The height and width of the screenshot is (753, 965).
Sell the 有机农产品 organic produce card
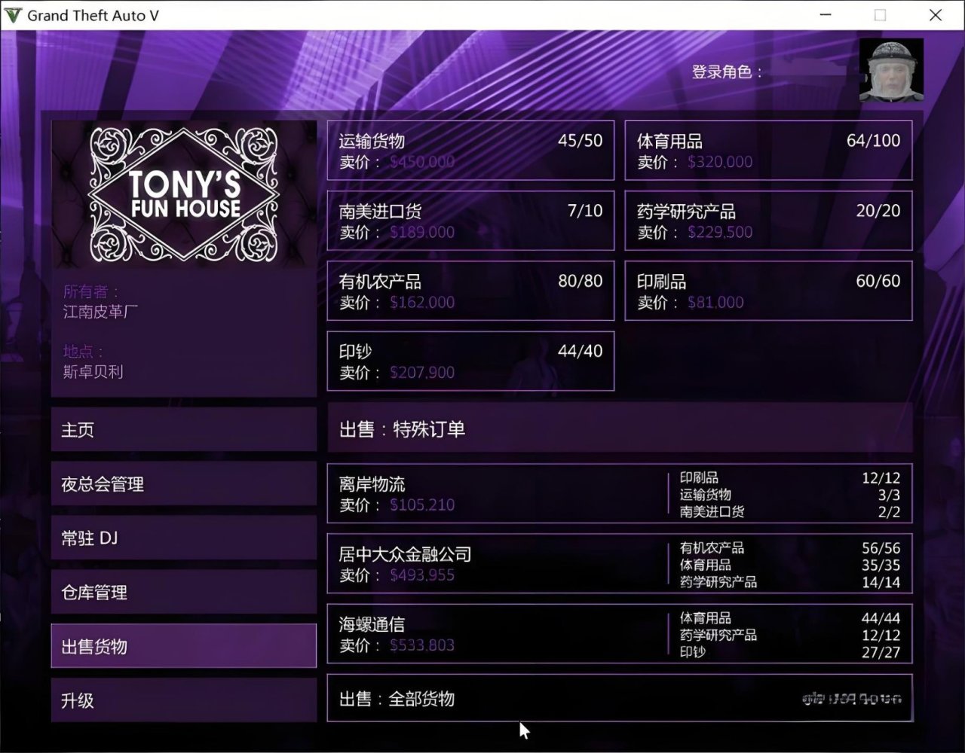470,291
